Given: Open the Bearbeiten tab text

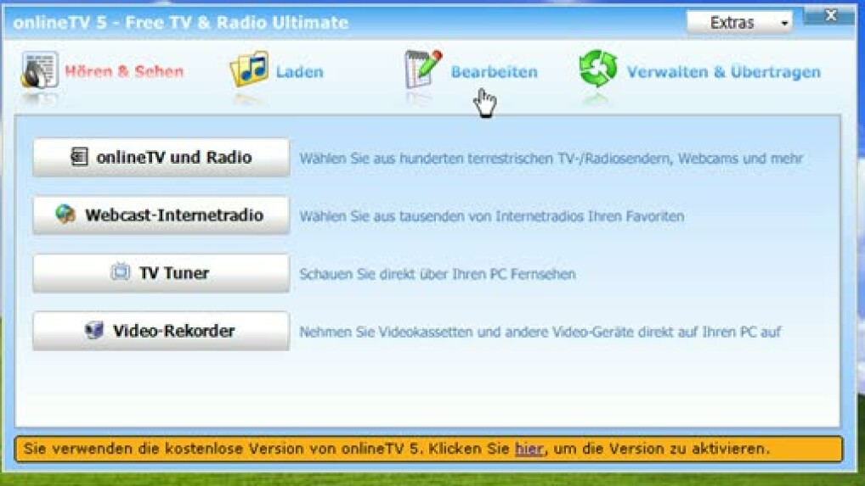Looking at the screenshot, I should point(494,72).
